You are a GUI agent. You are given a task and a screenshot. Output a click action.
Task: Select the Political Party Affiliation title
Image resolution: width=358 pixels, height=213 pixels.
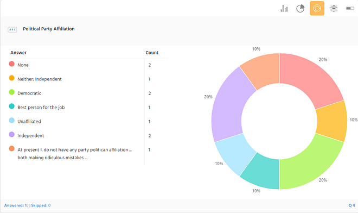coord(49,29)
